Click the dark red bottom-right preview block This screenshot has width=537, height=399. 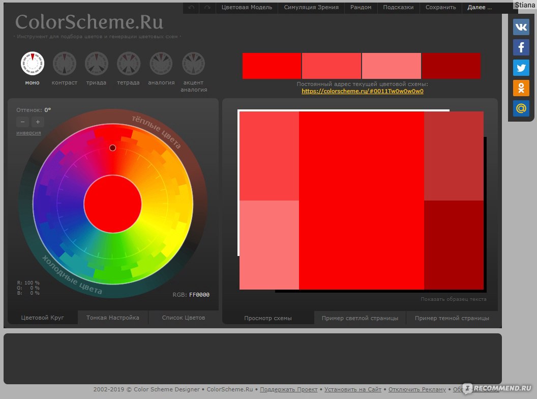[x=454, y=245]
